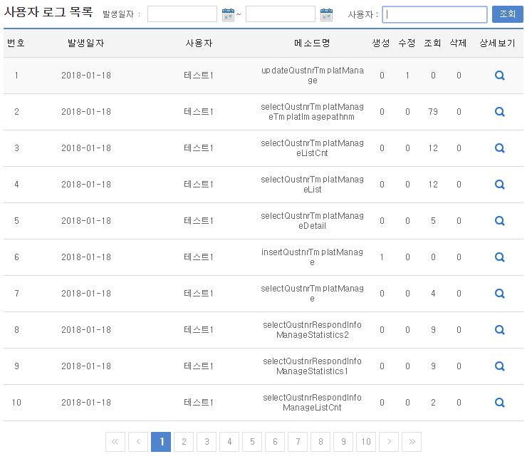Open detail magnifier for row number 2
Viewport: 532px width, 459px height.
(499, 112)
